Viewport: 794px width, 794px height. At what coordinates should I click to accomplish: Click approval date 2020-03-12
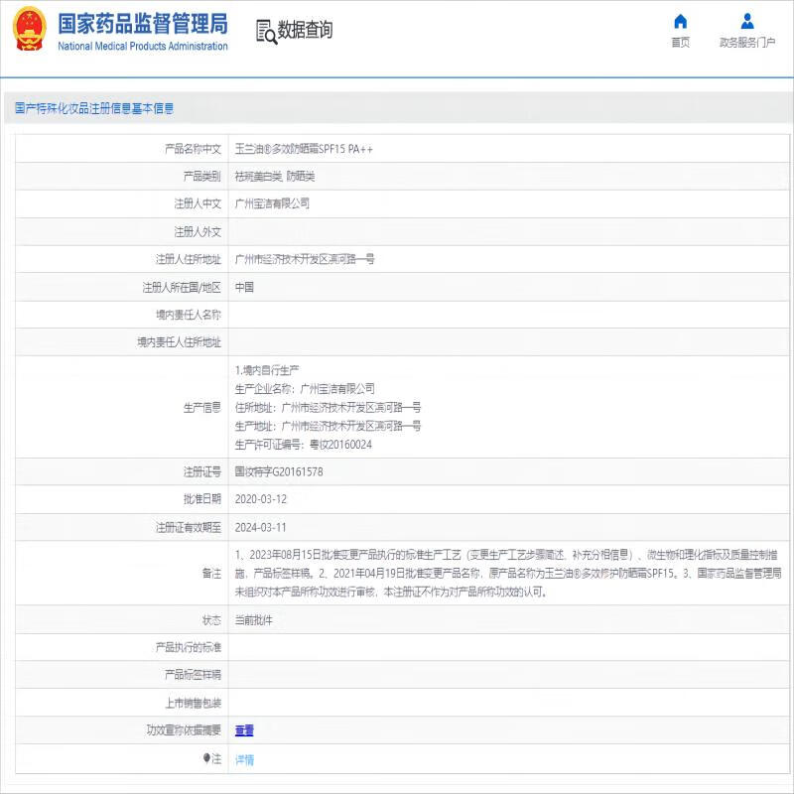click(x=261, y=499)
